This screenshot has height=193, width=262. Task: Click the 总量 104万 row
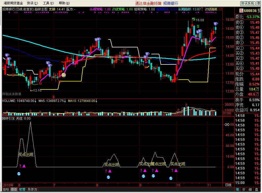pos(247,89)
